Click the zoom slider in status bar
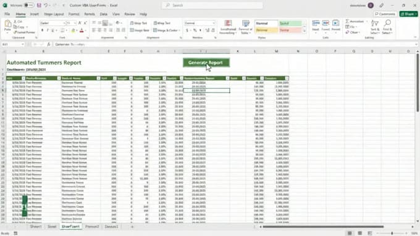This screenshot has height=236, width=420. point(392,234)
